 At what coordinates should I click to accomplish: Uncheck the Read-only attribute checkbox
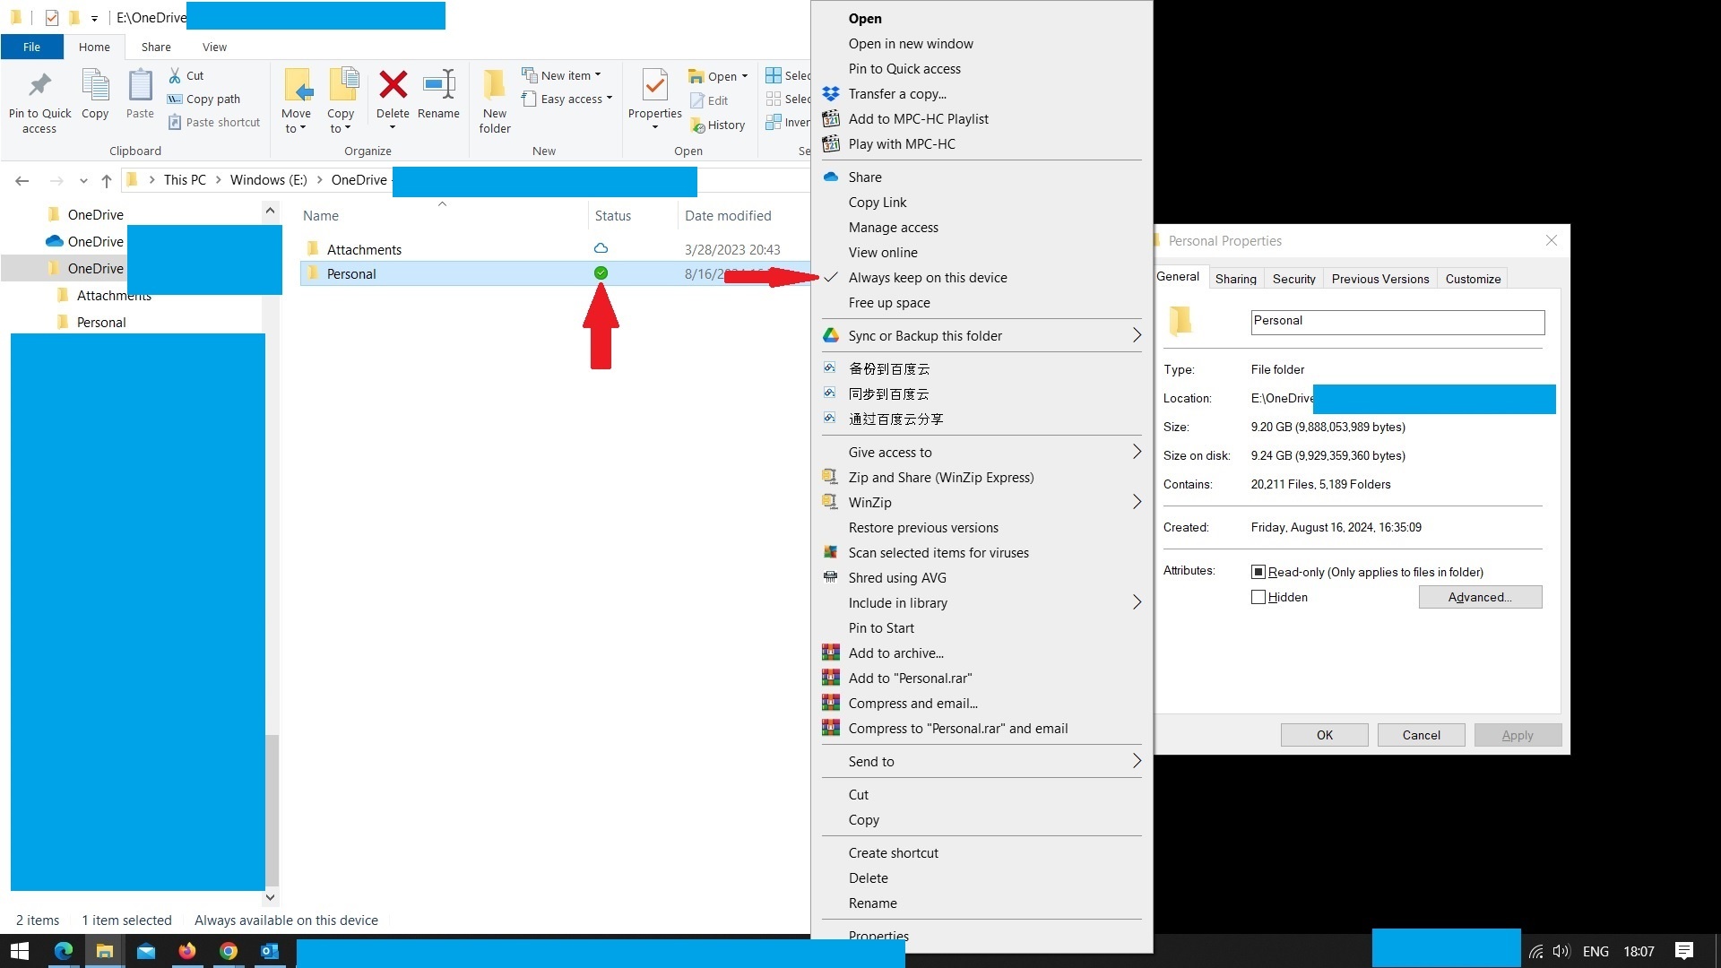[x=1259, y=571]
